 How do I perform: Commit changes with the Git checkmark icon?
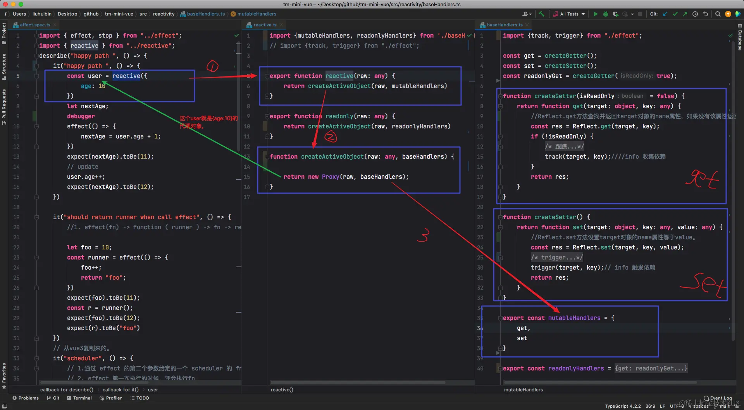pos(675,14)
